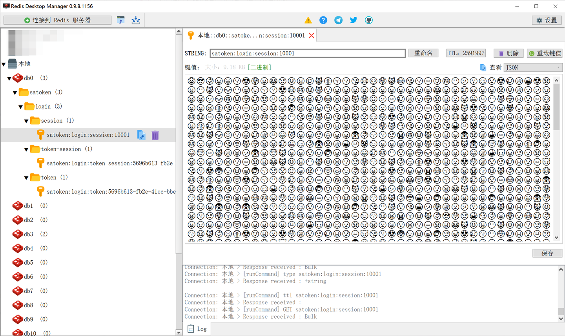Open the JSON view format dropdown
565x336 pixels.
[x=533, y=67]
